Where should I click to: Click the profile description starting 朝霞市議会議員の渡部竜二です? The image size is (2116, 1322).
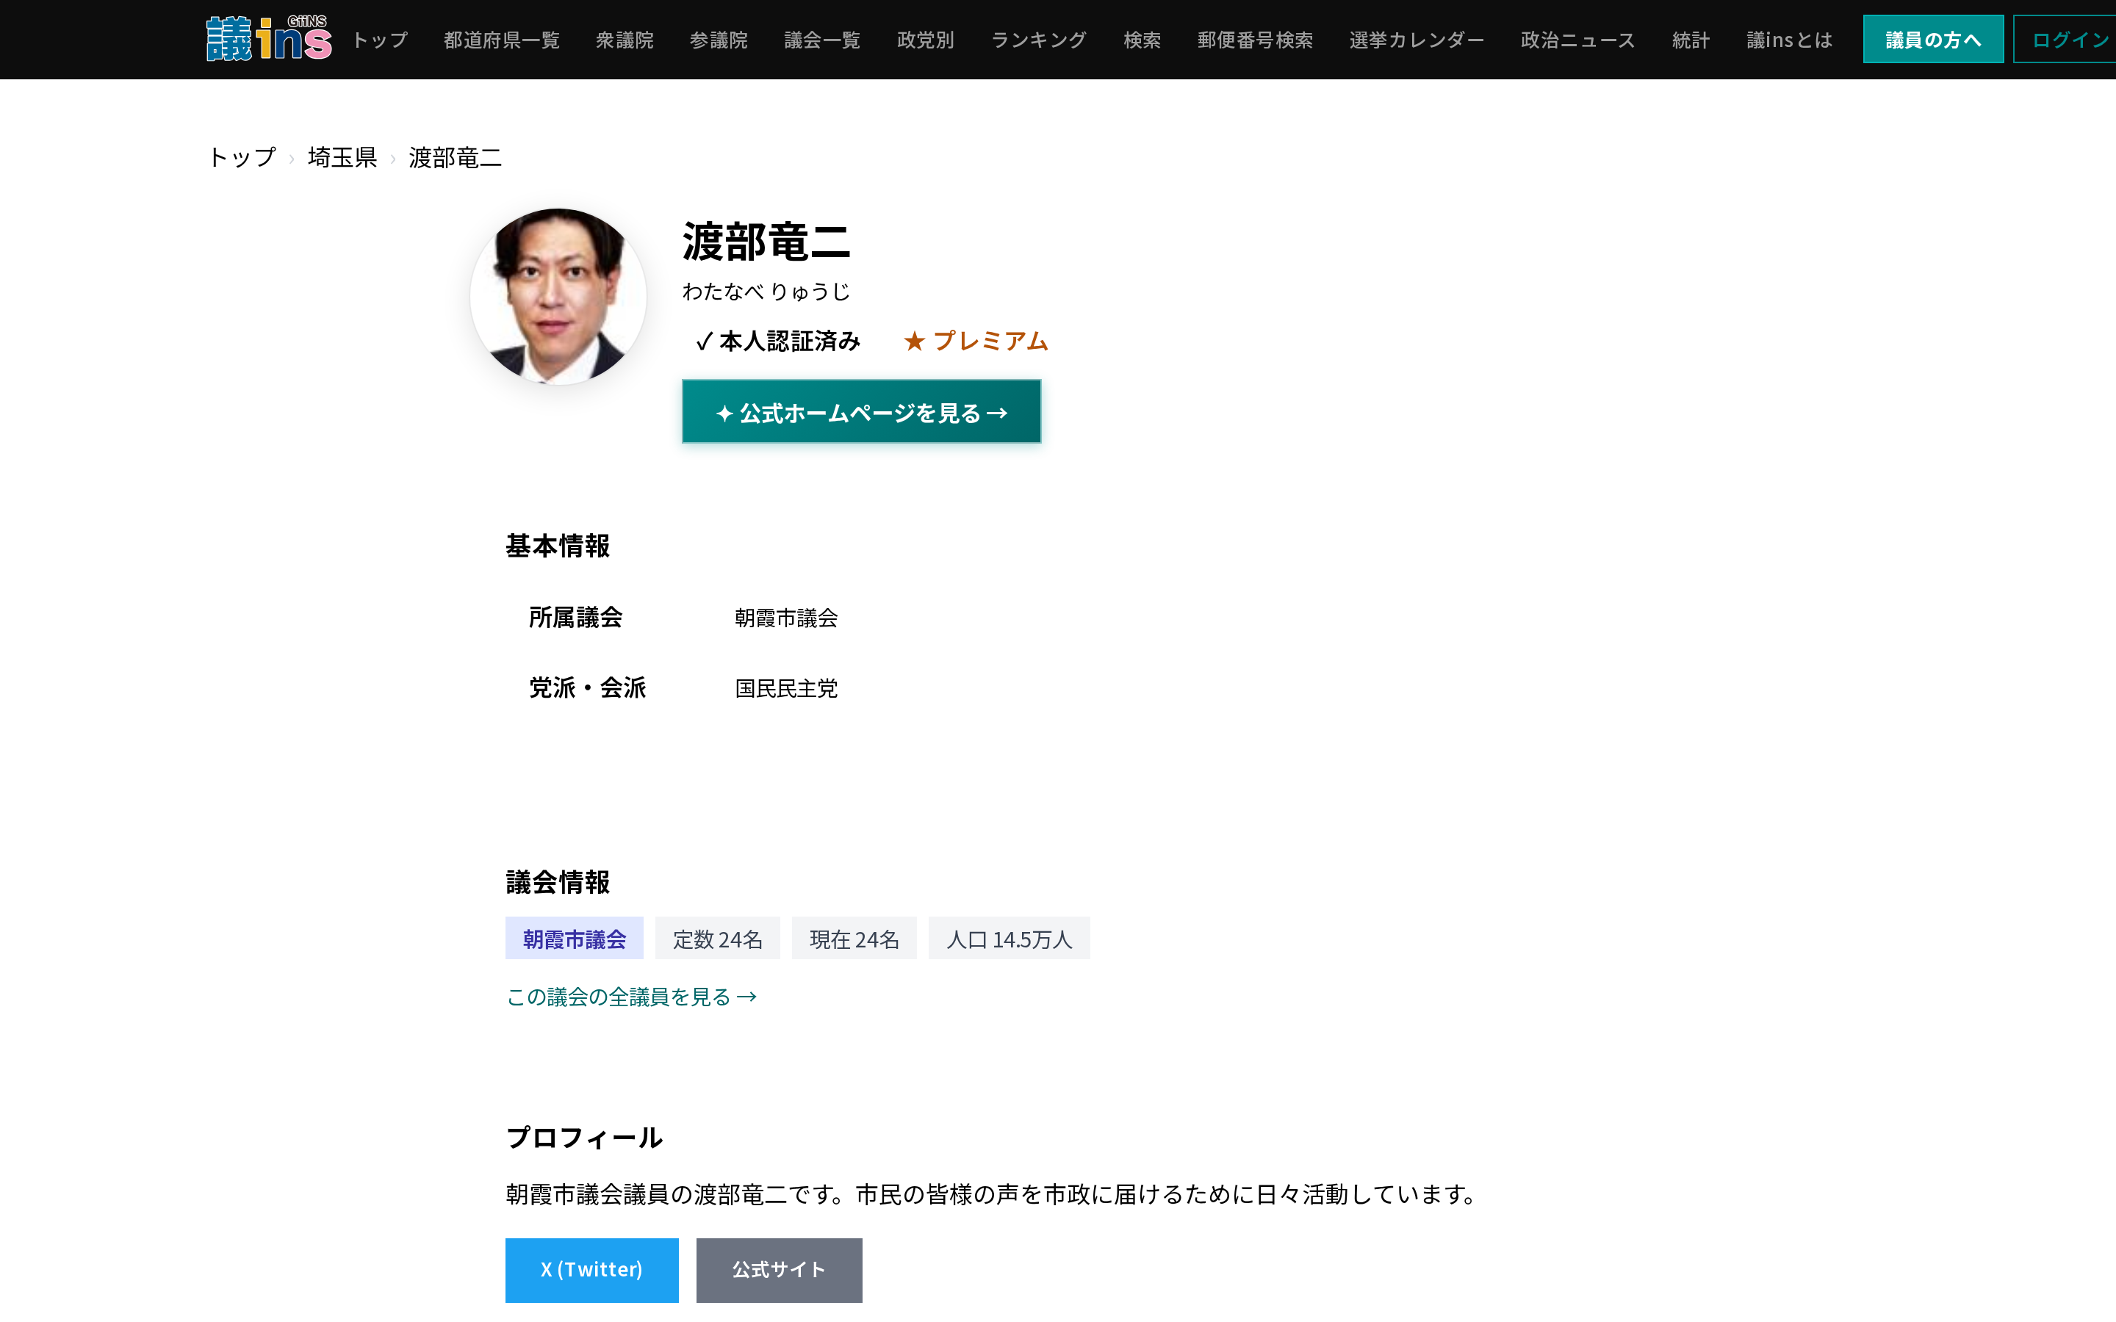tap(993, 1194)
